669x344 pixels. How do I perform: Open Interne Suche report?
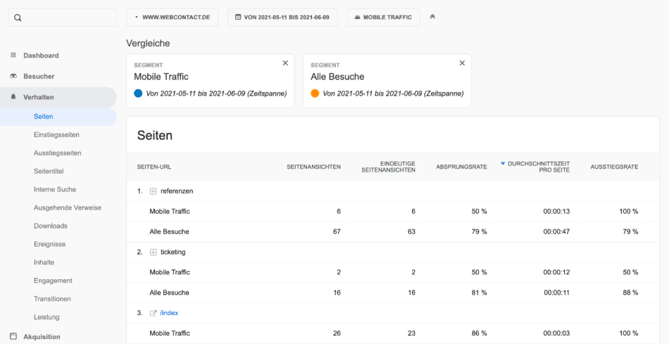(x=55, y=189)
